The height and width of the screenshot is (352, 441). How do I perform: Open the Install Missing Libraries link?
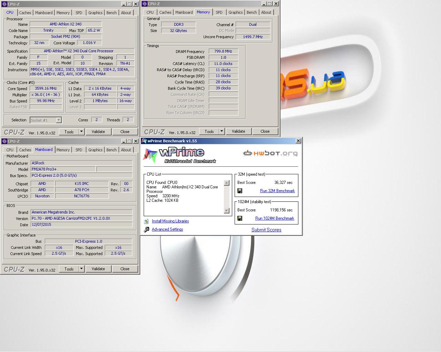click(x=170, y=221)
